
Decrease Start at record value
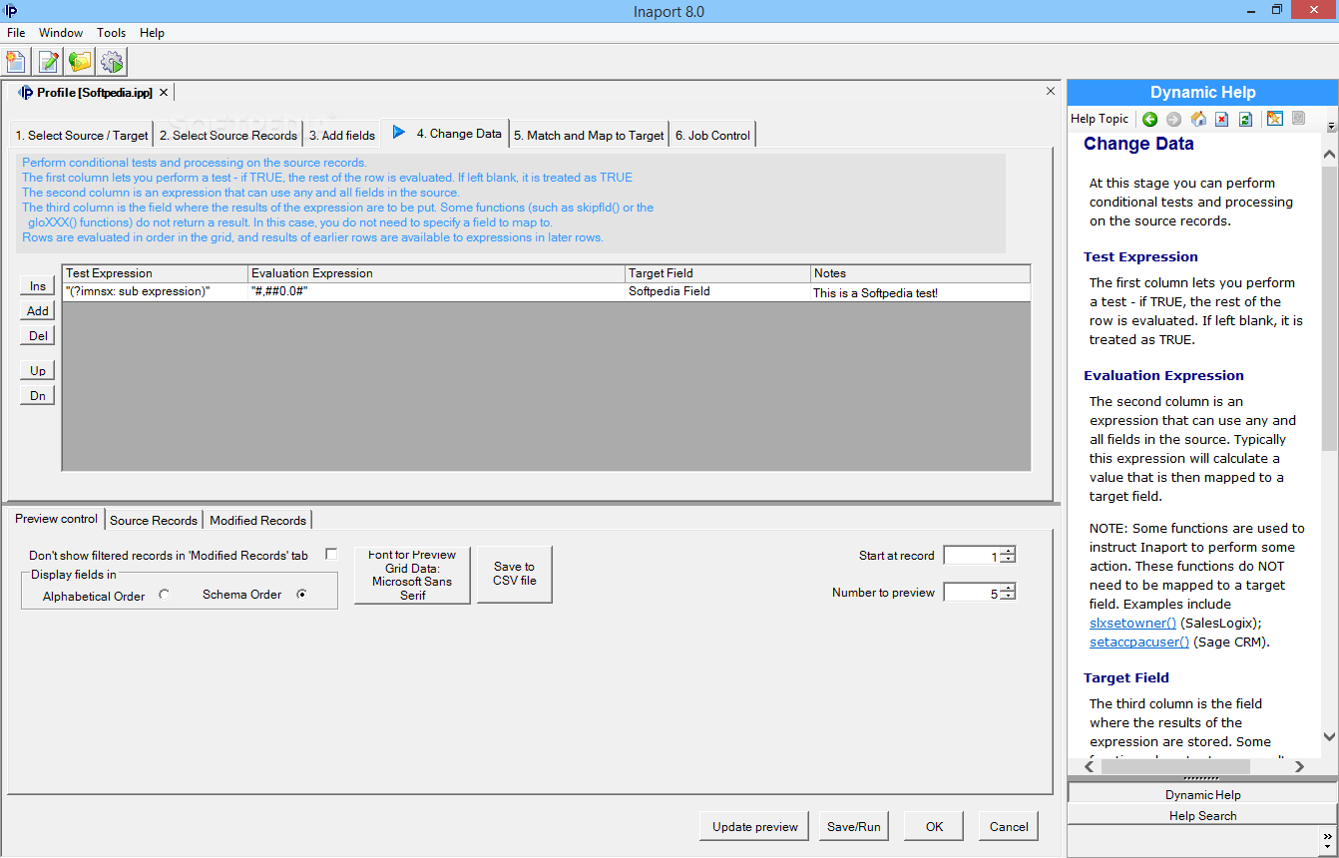1008,560
